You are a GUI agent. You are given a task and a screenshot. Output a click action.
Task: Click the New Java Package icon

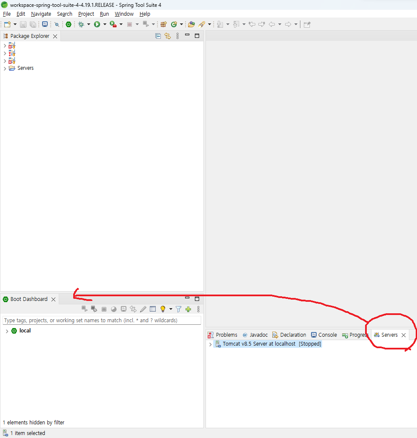click(164, 24)
